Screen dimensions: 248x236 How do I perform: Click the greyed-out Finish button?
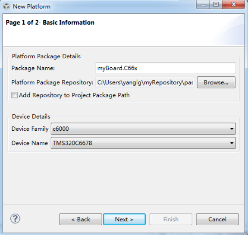171,220
